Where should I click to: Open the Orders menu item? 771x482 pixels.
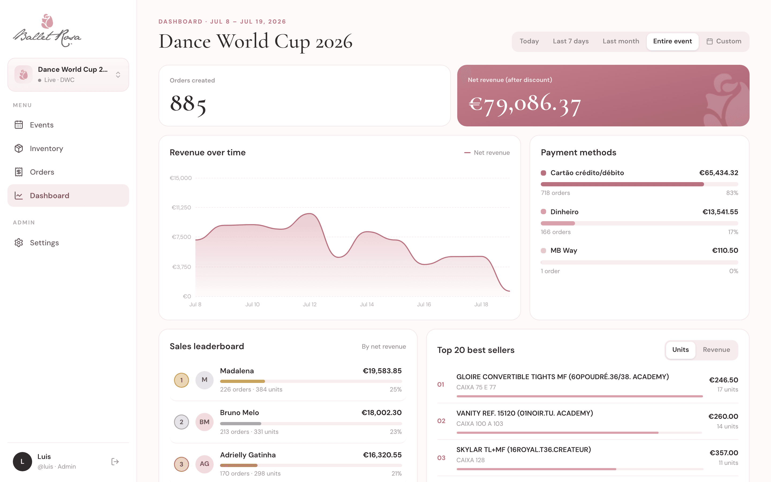click(68, 172)
